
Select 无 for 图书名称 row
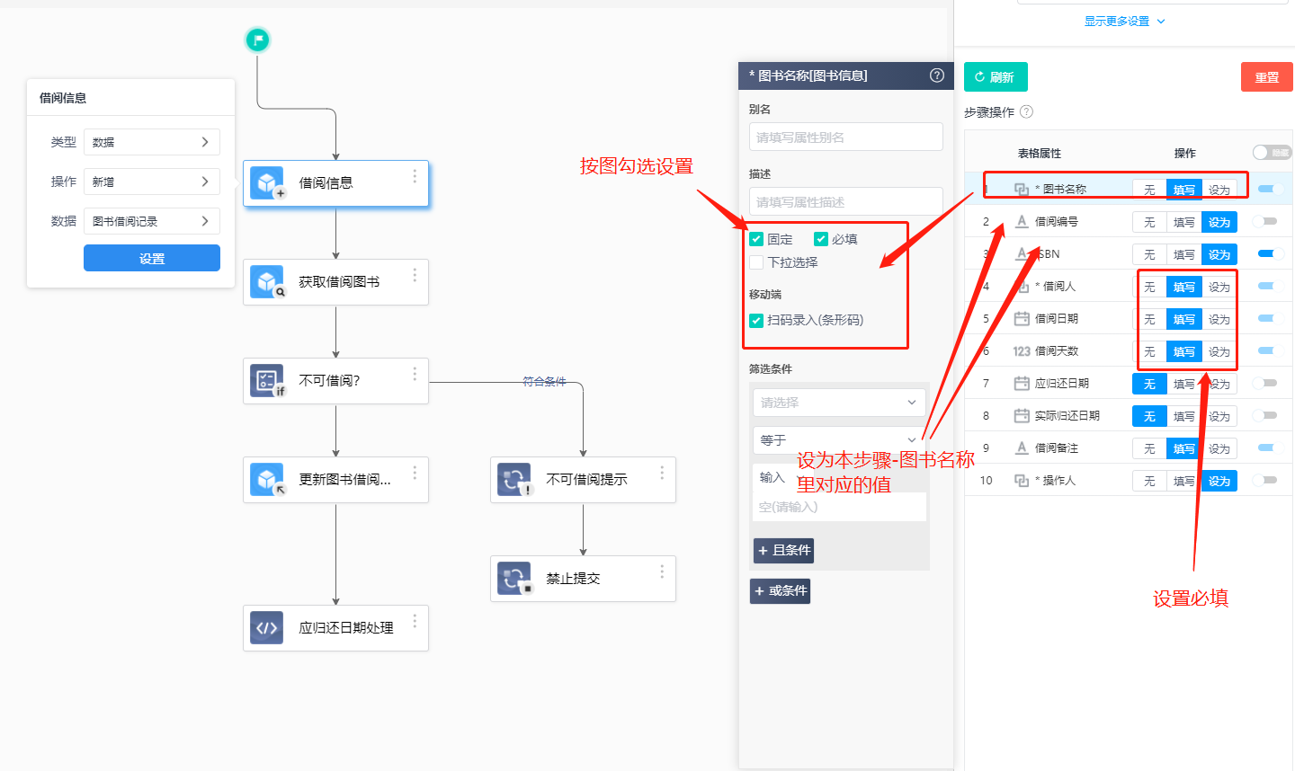tap(1149, 190)
